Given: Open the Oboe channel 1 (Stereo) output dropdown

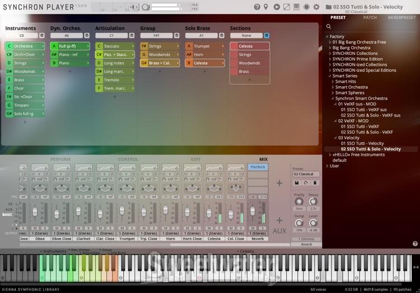Looking at the screenshot, I should tap(40, 234).
